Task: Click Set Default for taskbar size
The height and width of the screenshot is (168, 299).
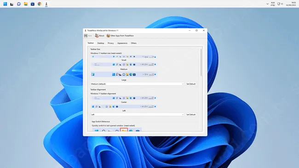Action: pyautogui.click(x=191, y=84)
